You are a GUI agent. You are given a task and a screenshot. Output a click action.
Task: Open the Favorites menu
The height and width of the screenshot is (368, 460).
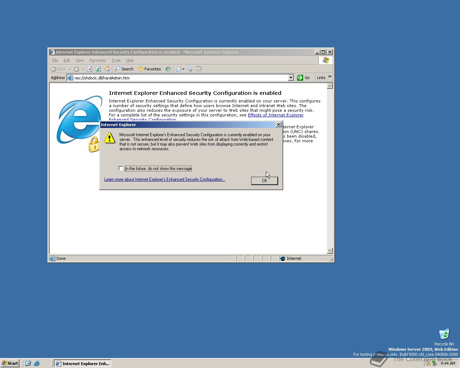97,60
